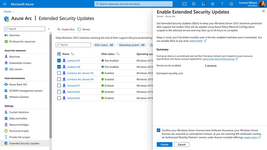Click the top search resources field
Image resolution: width=267 pixels, height=150 pixels.
click(x=133, y=4)
